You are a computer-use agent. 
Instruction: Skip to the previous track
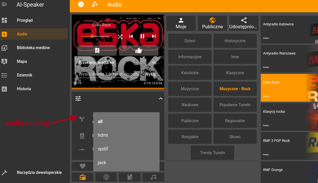(x=131, y=36)
